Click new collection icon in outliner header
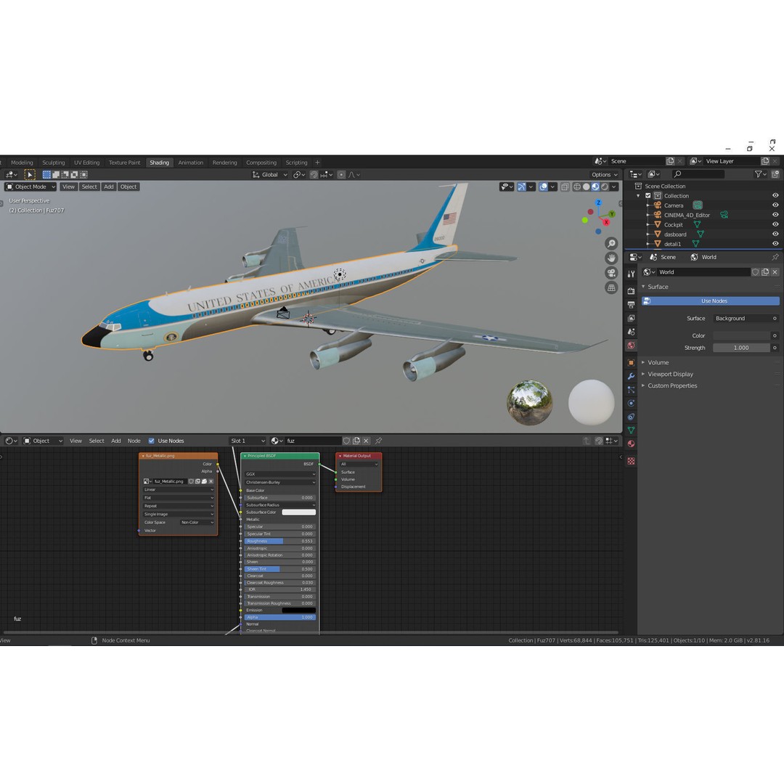The width and height of the screenshot is (784, 784). click(x=775, y=174)
